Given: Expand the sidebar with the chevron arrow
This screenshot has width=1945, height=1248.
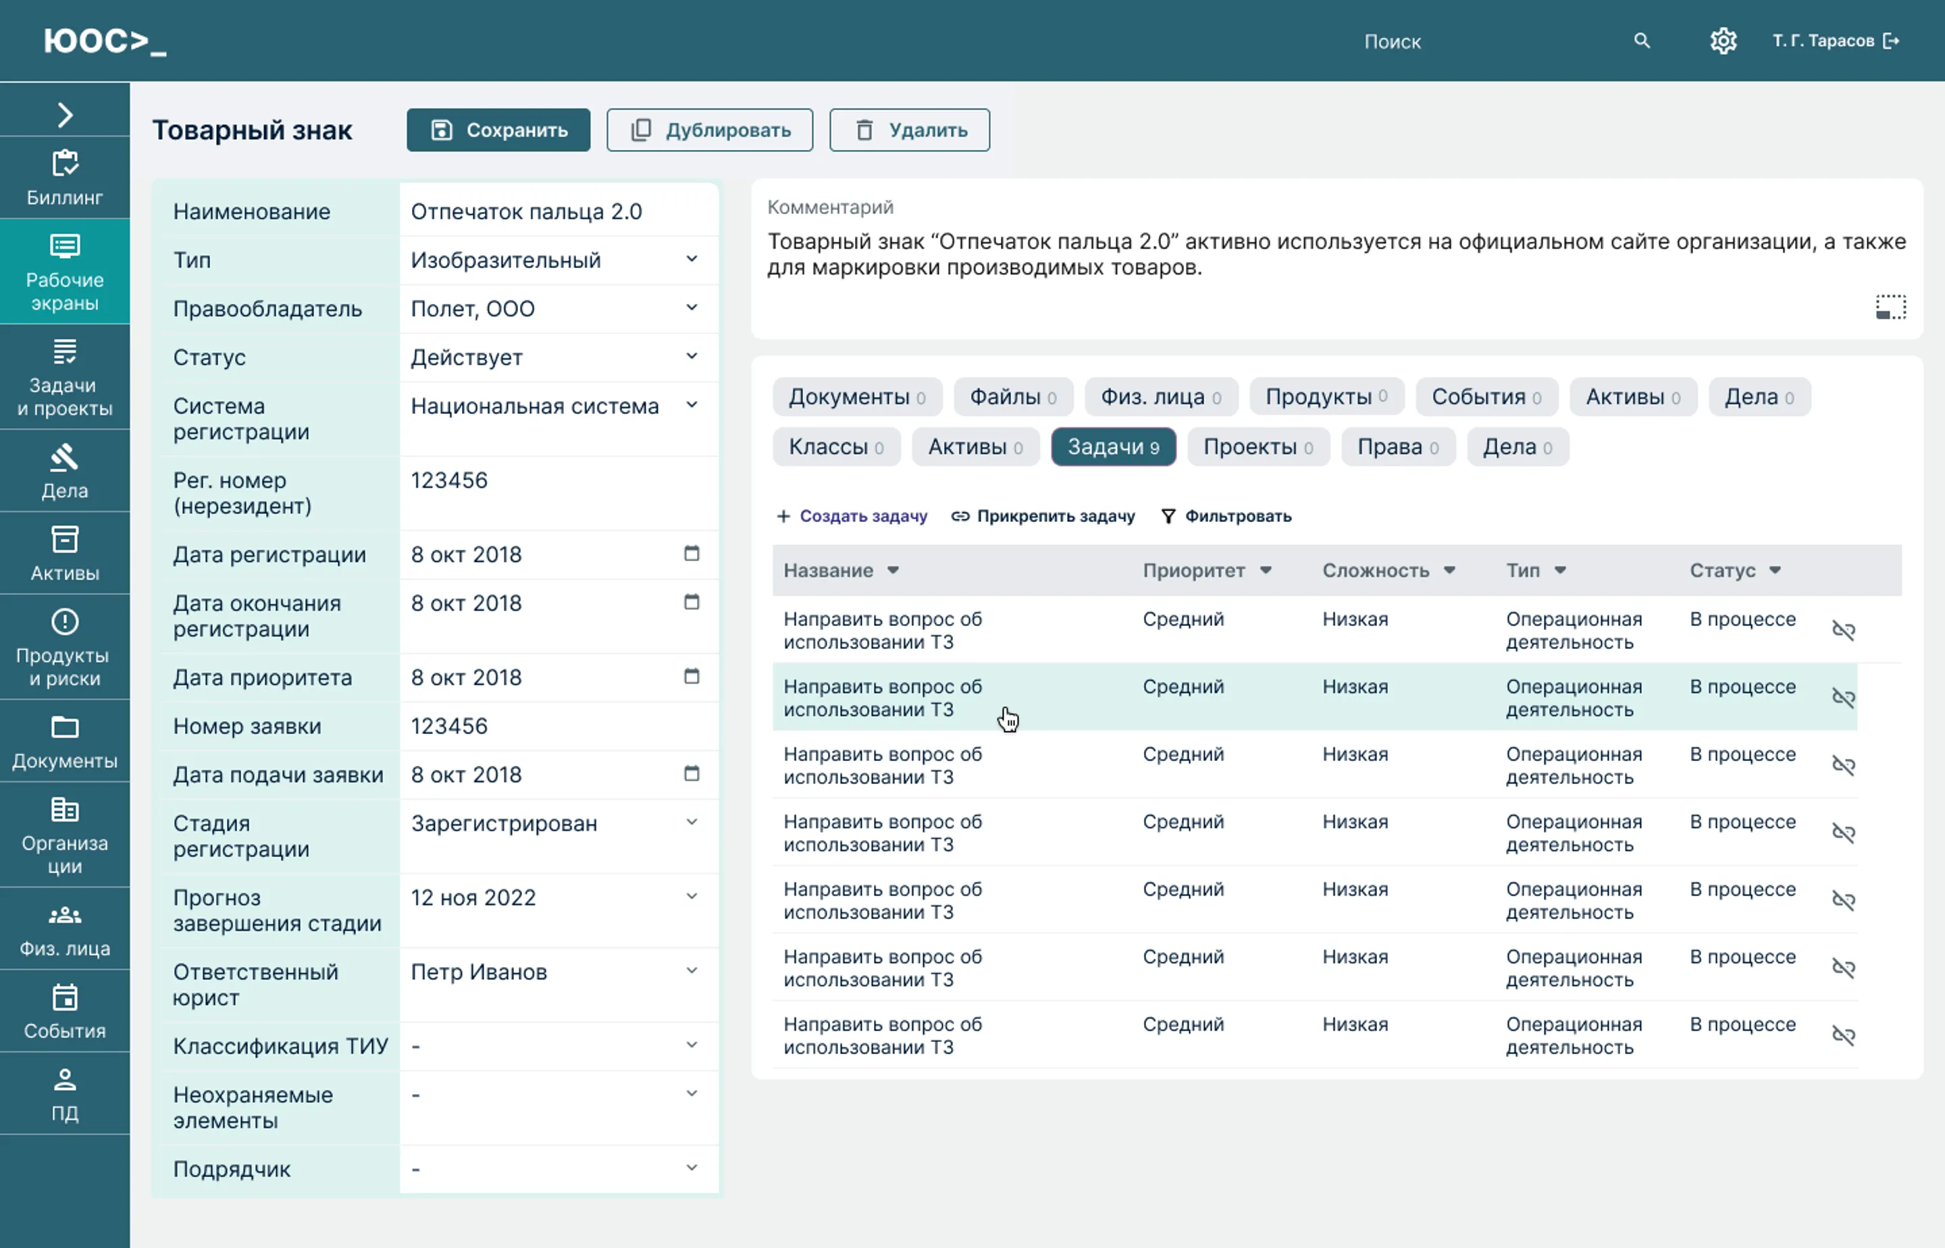Looking at the screenshot, I should [65, 114].
